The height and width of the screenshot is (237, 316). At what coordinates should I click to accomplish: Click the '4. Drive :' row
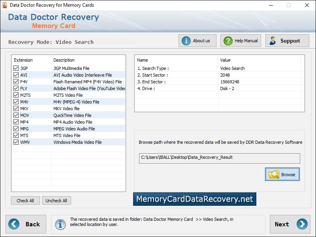pos(220,88)
